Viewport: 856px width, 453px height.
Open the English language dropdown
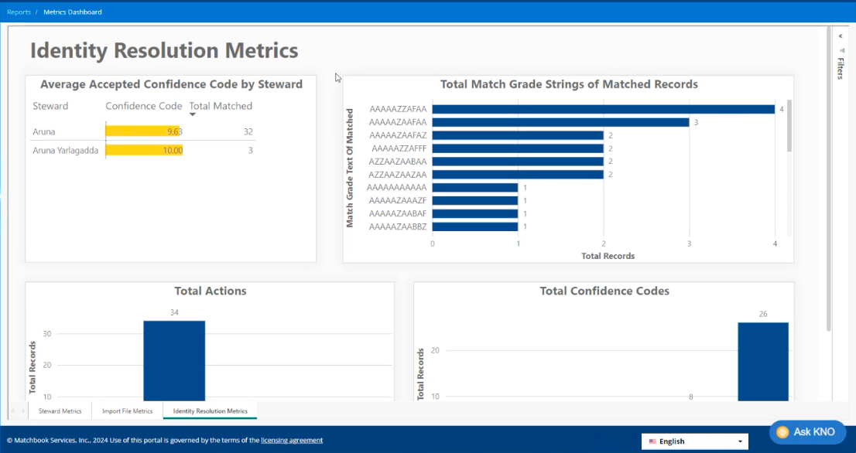[694, 441]
